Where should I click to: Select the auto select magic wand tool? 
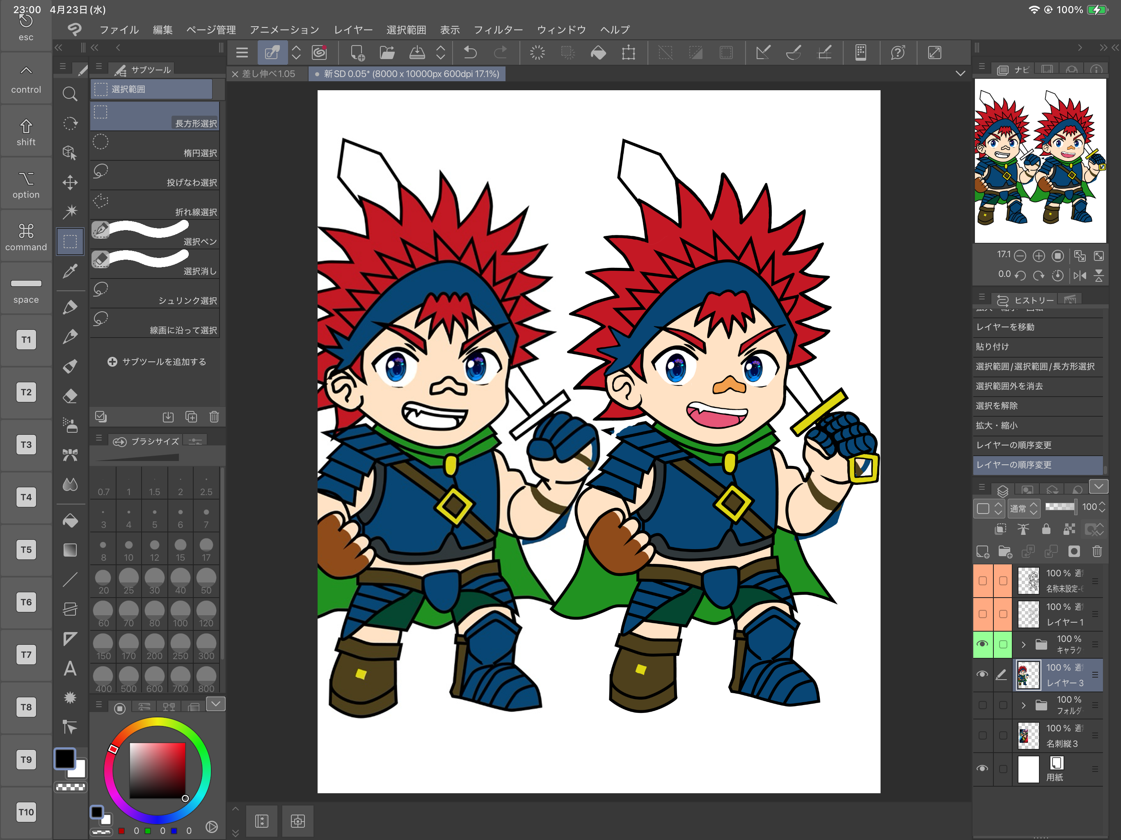[x=70, y=211]
